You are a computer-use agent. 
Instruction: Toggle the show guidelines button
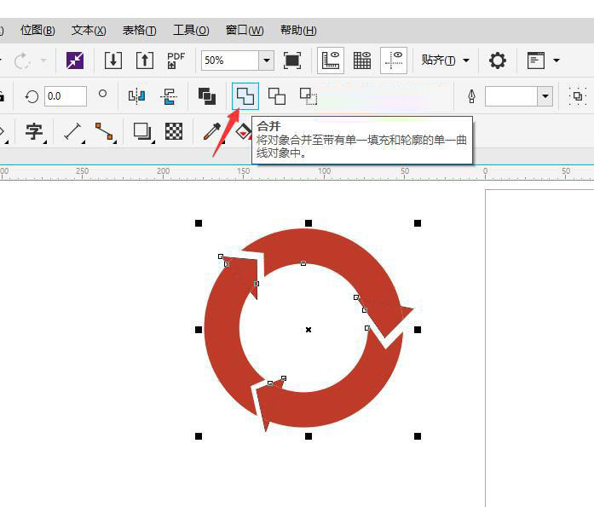394,60
